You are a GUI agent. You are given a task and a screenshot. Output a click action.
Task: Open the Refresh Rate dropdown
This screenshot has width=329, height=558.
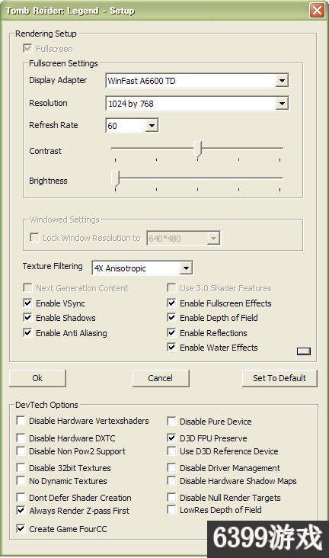tap(152, 126)
